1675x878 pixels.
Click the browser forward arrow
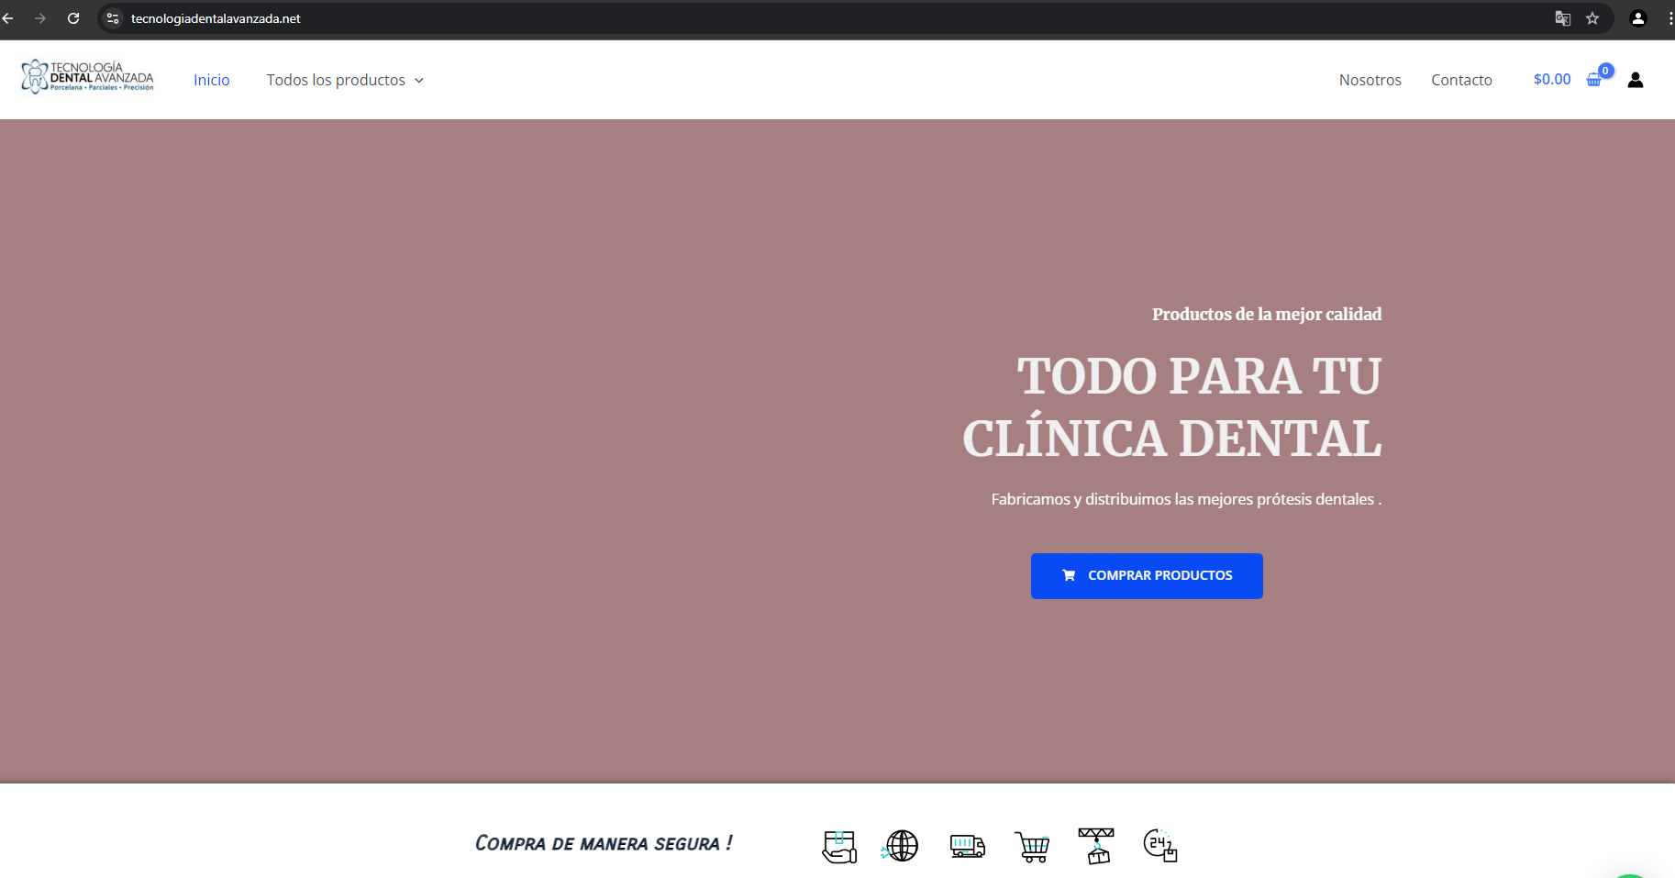[40, 18]
